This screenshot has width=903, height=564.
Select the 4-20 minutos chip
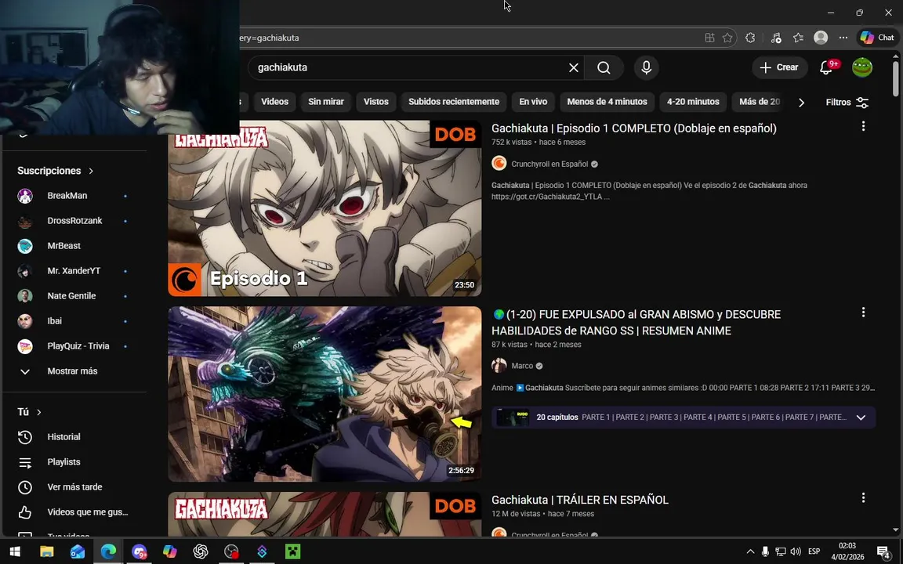[693, 102]
